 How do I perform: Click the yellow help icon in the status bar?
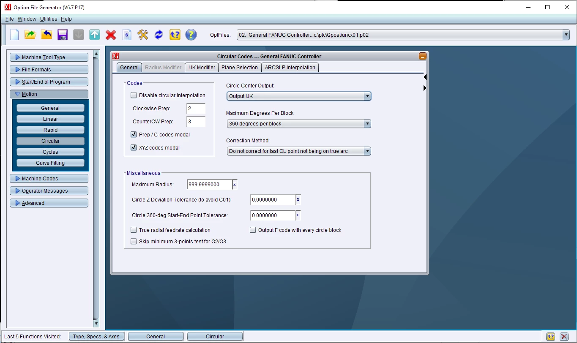(550, 337)
